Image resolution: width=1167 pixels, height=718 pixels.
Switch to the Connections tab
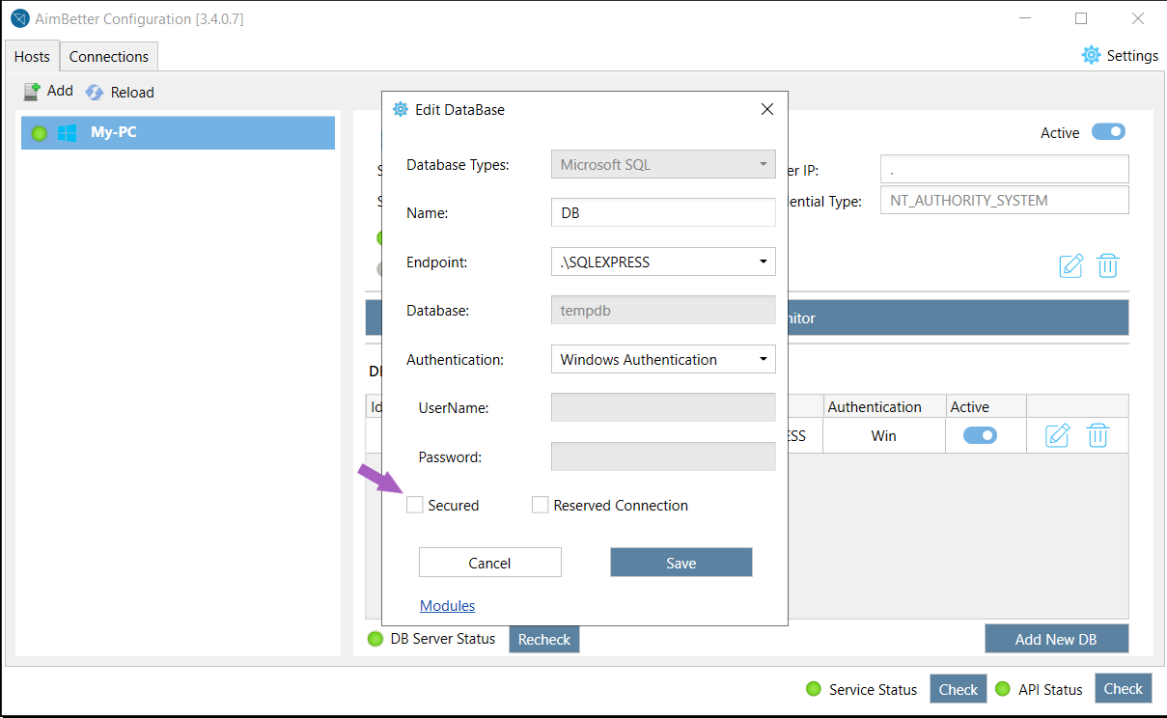[x=109, y=56]
